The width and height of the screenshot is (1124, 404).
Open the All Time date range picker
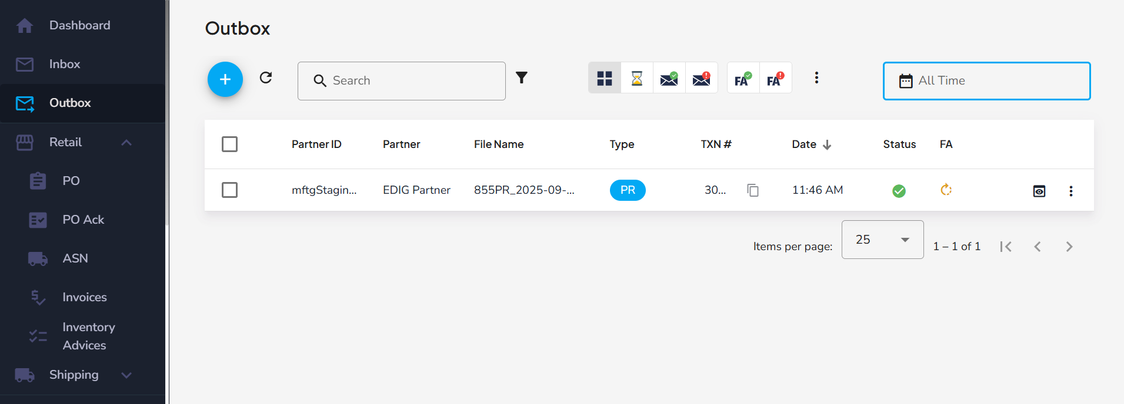986,81
